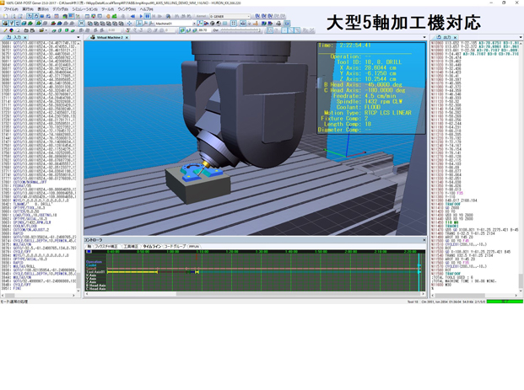The image size is (524, 390).
Task: Adjust the override slider track in toolbar
Action: point(240,30)
